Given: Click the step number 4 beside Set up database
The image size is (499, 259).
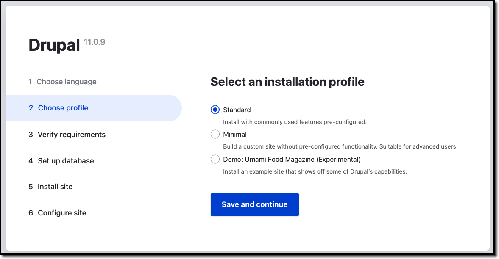Looking at the screenshot, I should (30, 161).
